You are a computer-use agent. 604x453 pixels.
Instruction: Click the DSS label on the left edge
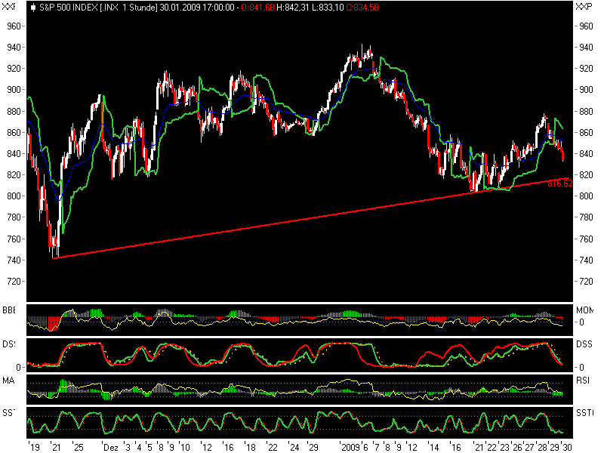click(8, 344)
